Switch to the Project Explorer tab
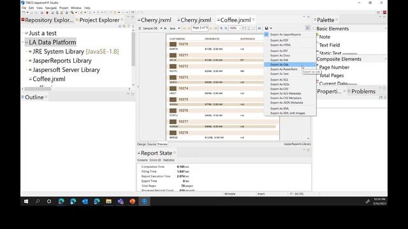Image resolution: width=408 pixels, height=229 pixels. (x=99, y=20)
